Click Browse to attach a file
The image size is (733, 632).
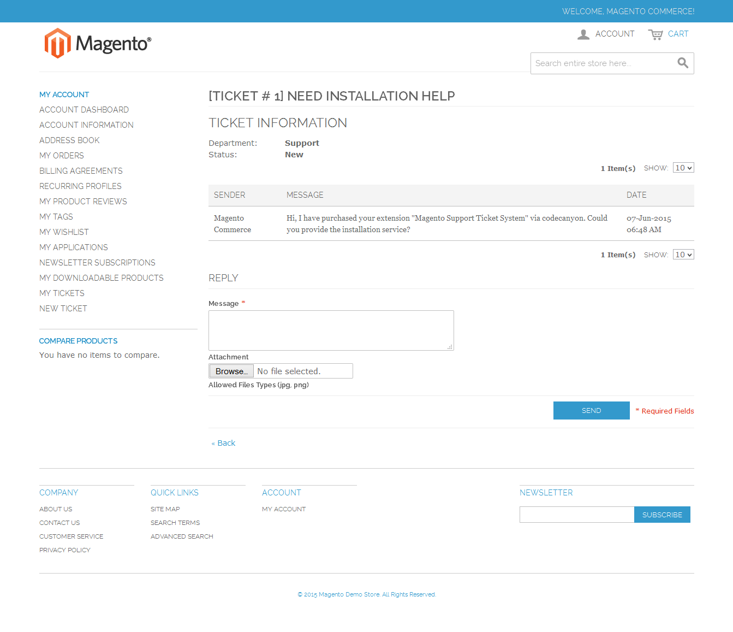[x=231, y=371]
